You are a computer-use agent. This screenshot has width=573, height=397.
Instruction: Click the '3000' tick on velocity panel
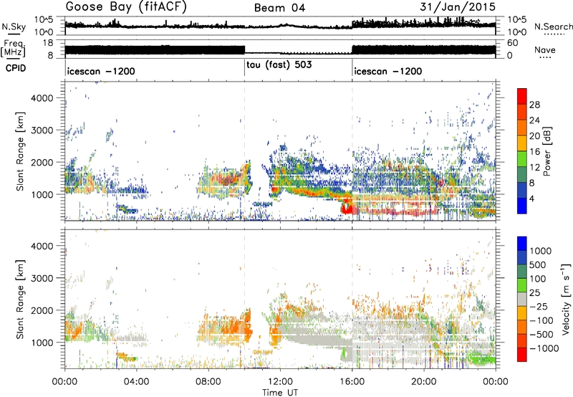pos(42,278)
